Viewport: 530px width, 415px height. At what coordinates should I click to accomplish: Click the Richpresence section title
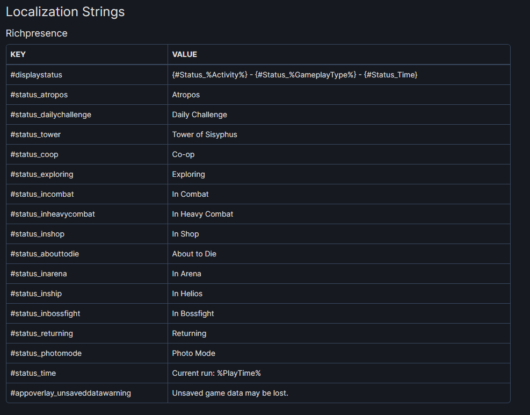37,33
